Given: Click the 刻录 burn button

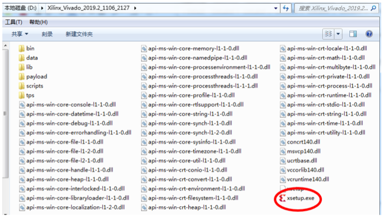Looking at the screenshot, I should click(x=47, y=34).
